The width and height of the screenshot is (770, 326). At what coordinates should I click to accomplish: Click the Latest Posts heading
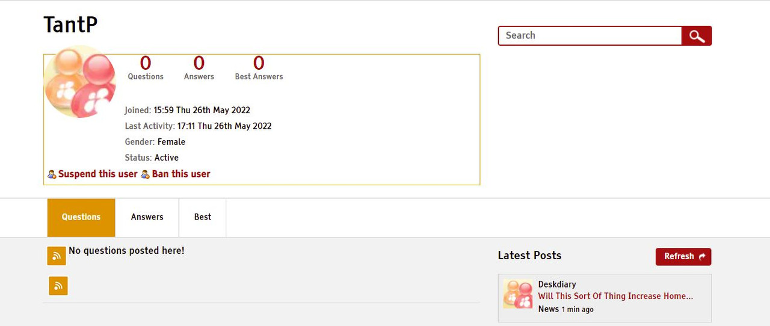[529, 255]
